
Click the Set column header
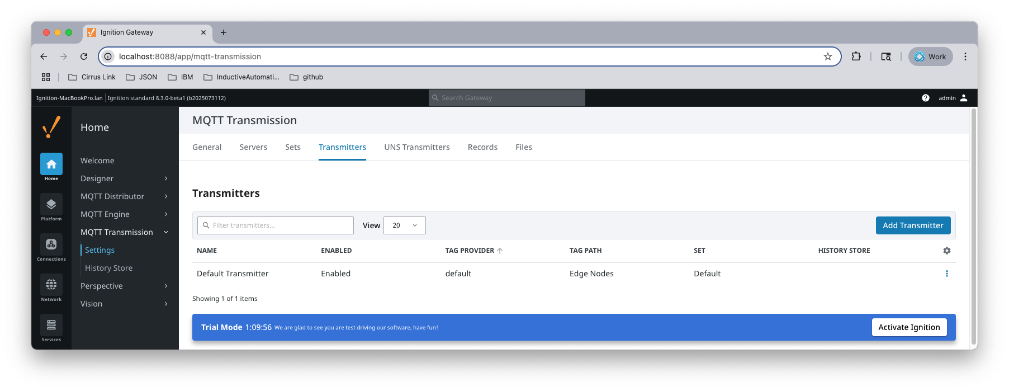tap(699, 251)
